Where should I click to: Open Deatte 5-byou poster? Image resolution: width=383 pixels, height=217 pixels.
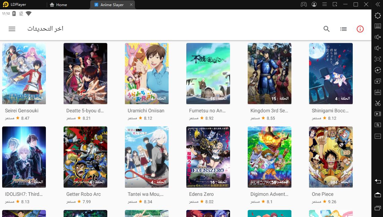click(85, 73)
